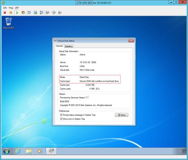Open the Snapshot Manager toolbar icon

[x=42, y=13]
